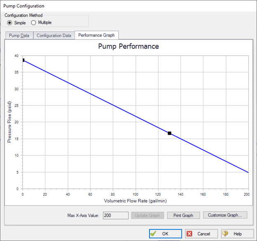Click the data marker near 130 gal/min

pos(169,133)
